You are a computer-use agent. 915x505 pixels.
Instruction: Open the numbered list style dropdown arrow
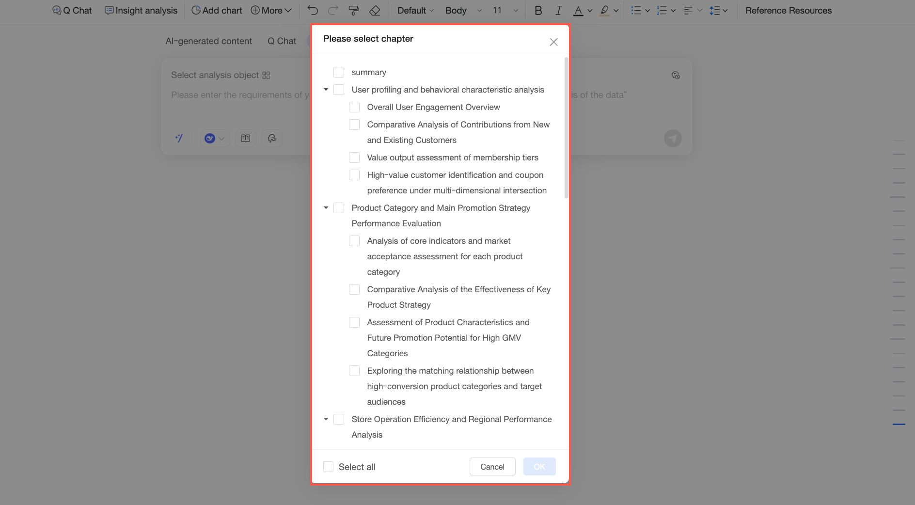(x=673, y=11)
